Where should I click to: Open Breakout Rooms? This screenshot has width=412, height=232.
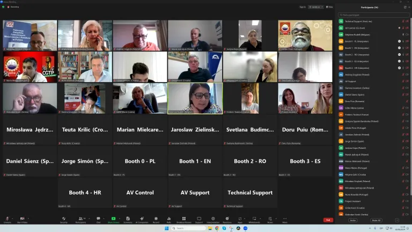click(x=184, y=220)
